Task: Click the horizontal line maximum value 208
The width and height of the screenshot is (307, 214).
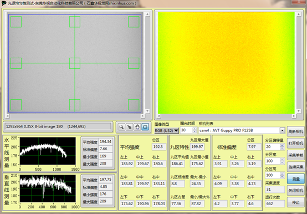Action: click(105, 164)
